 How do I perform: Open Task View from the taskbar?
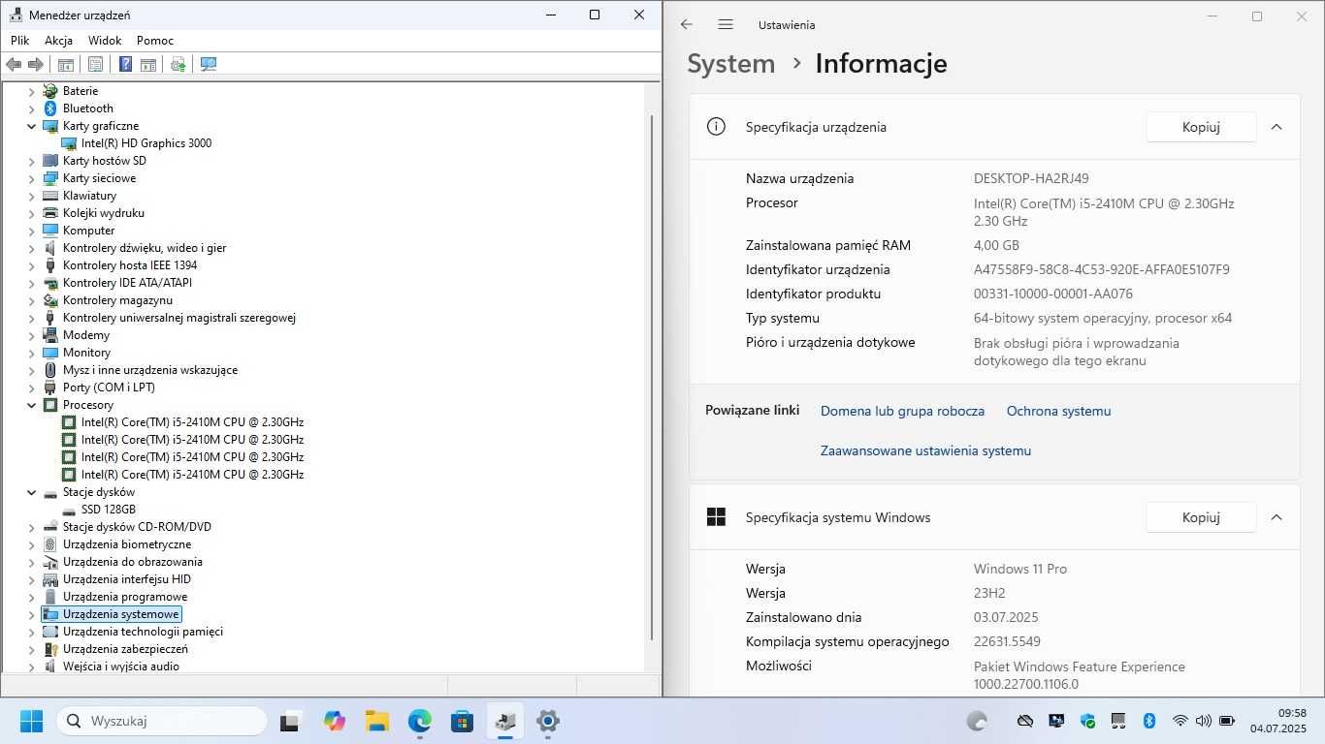(x=289, y=722)
